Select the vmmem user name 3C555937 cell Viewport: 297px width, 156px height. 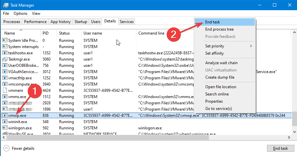tap(108, 90)
